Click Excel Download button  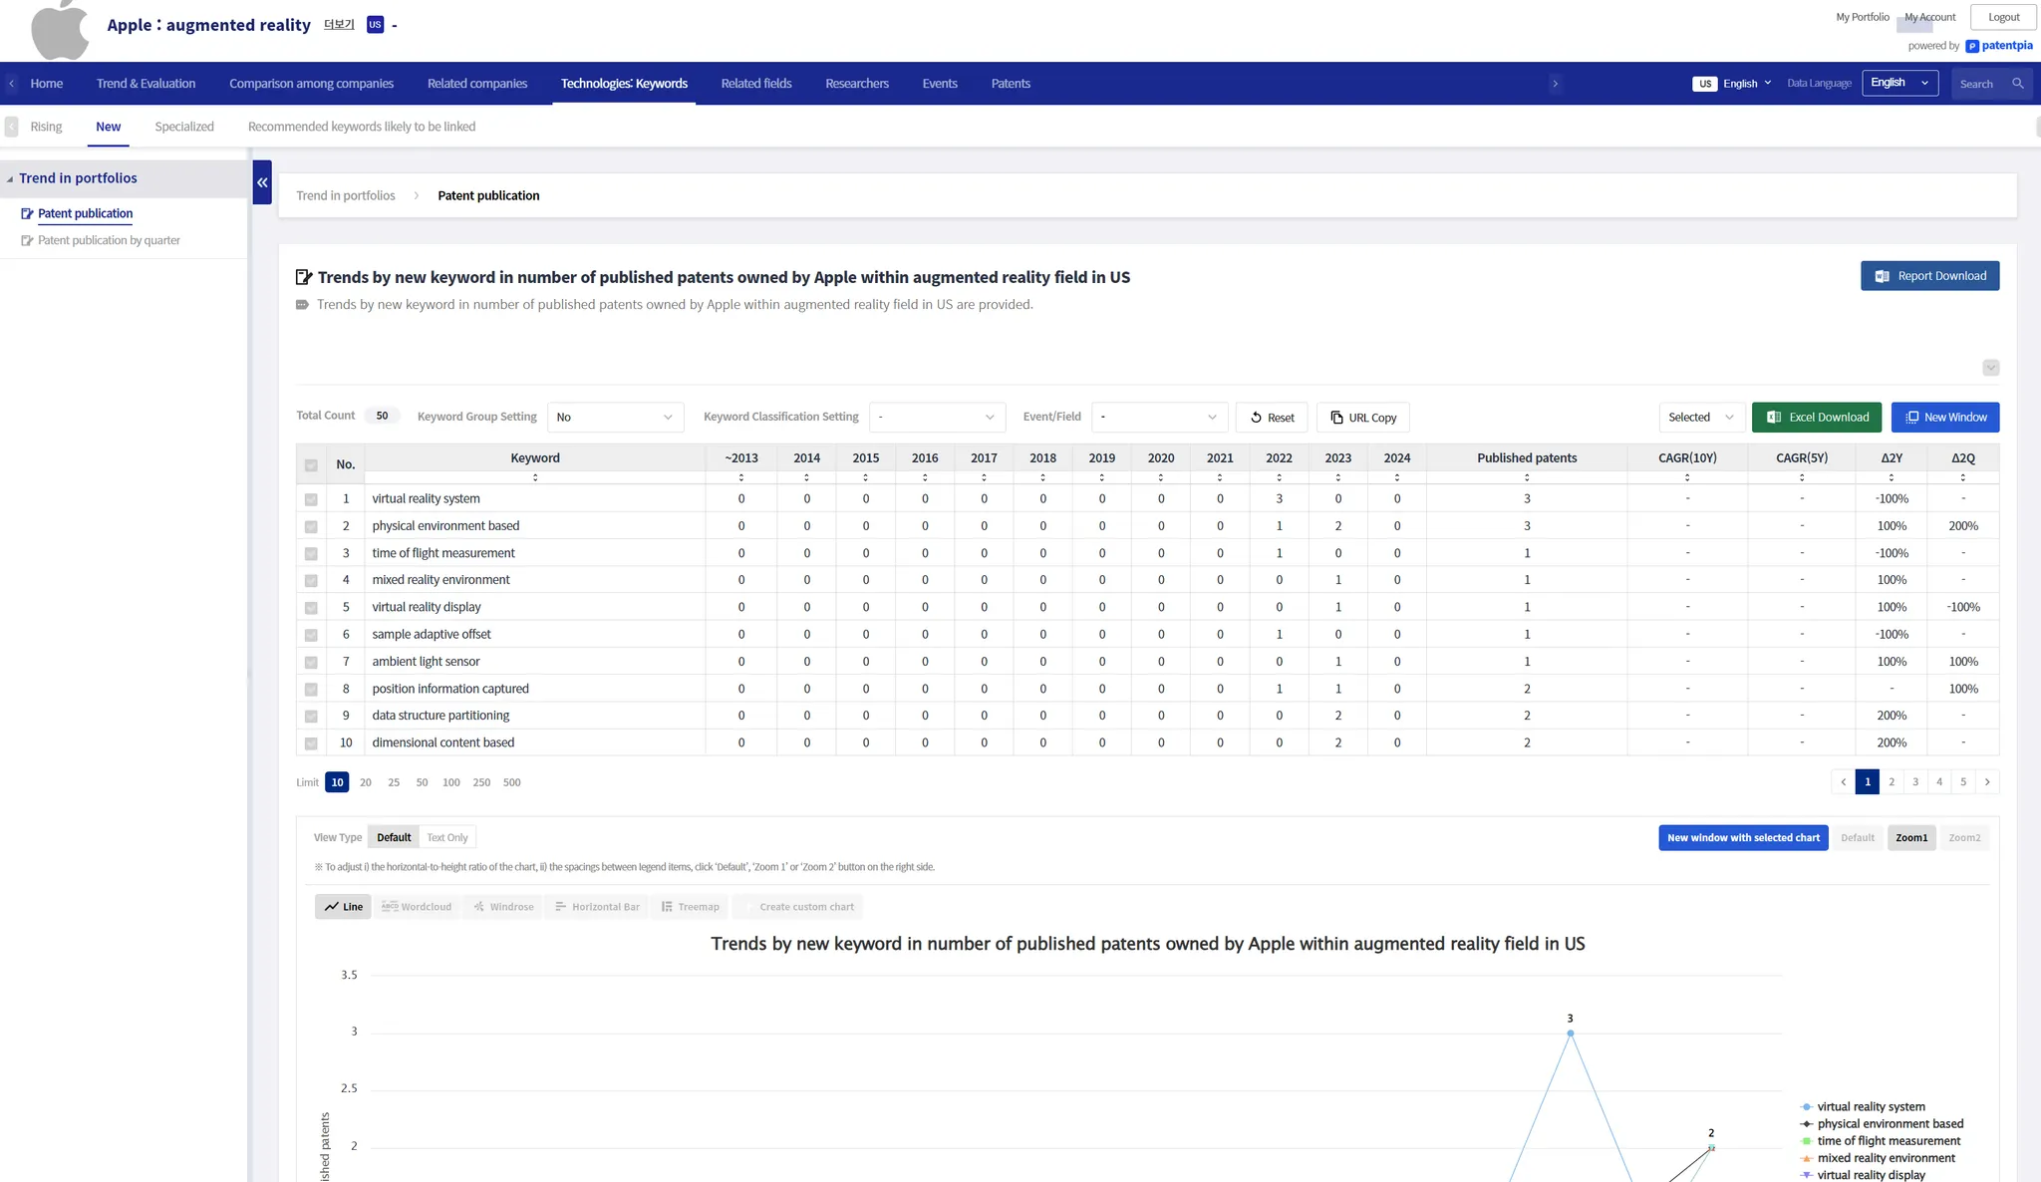[x=1816, y=418]
